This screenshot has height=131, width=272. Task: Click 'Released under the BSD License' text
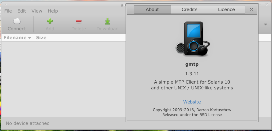point(192,115)
